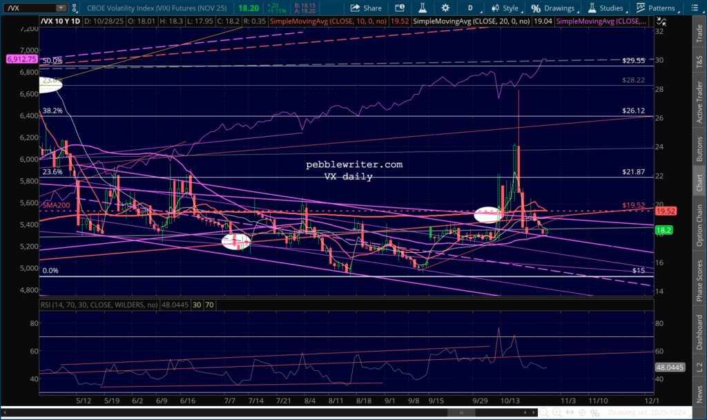Open the Phase Scores sidebar tab

(x=699, y=280)
